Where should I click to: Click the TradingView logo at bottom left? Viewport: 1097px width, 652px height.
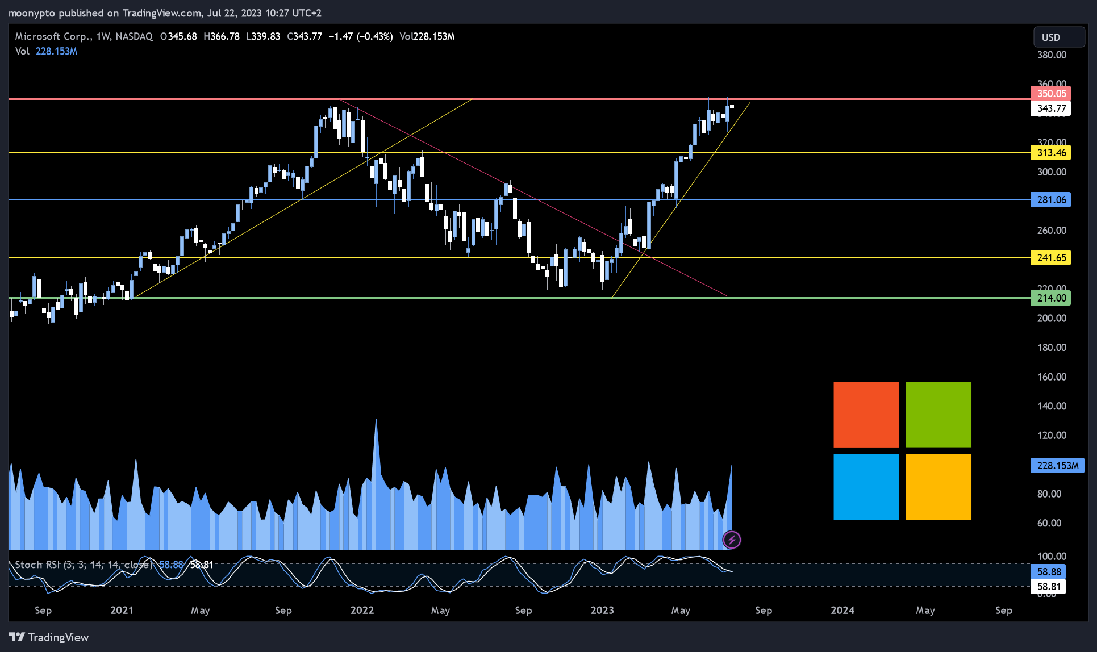coord(49,637)
